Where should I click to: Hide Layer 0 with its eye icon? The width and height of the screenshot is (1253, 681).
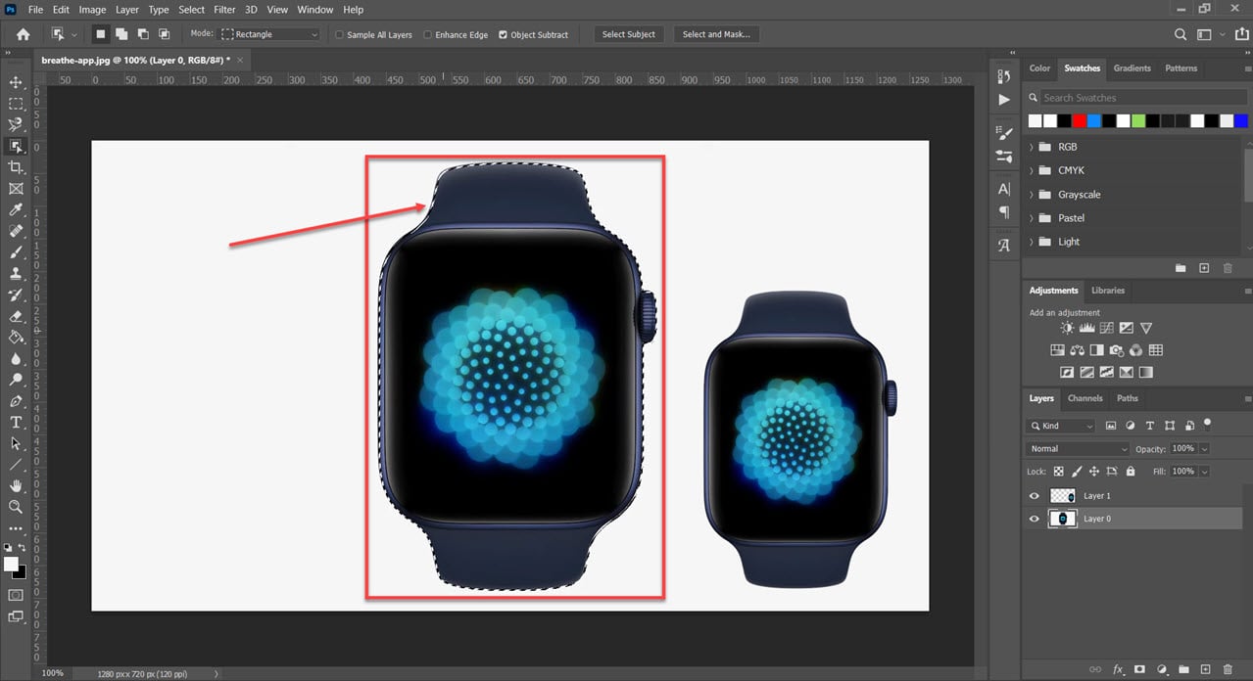(1034, 519)
